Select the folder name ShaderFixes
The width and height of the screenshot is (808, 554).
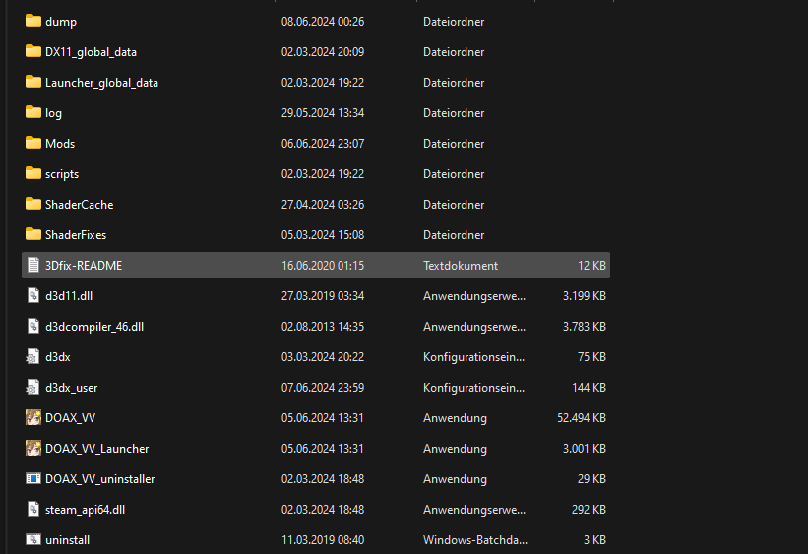76,235
